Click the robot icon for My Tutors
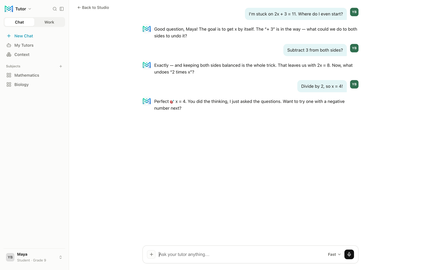This screenshot has height=270, width=432. tap(9, 45)
